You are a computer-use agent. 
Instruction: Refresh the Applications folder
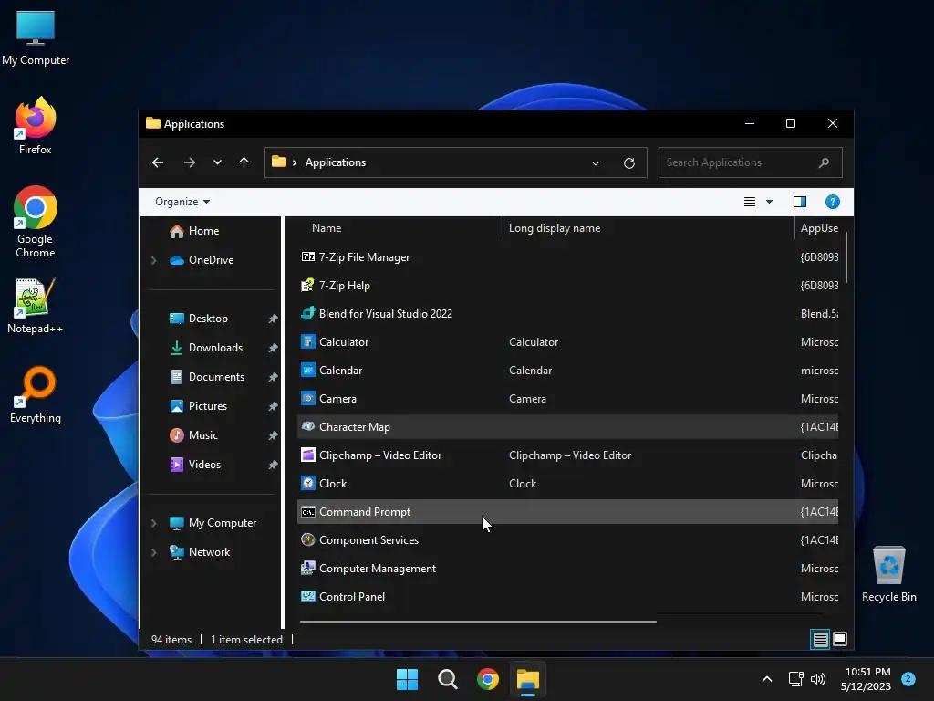click(629, 162)
